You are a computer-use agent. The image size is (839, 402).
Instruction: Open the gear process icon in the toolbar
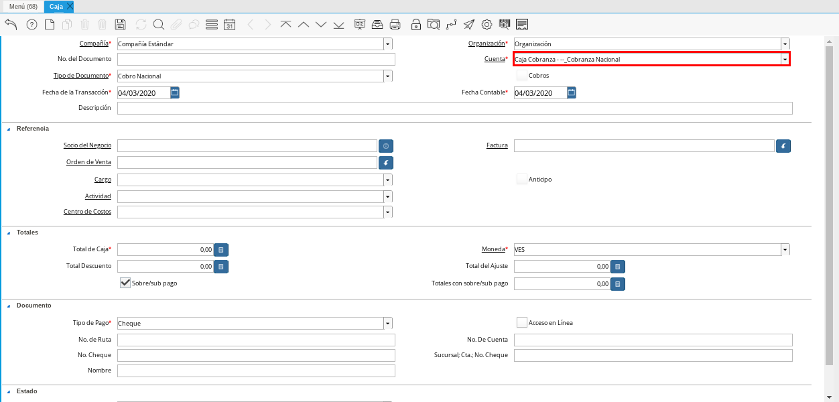tap(487, 25)
